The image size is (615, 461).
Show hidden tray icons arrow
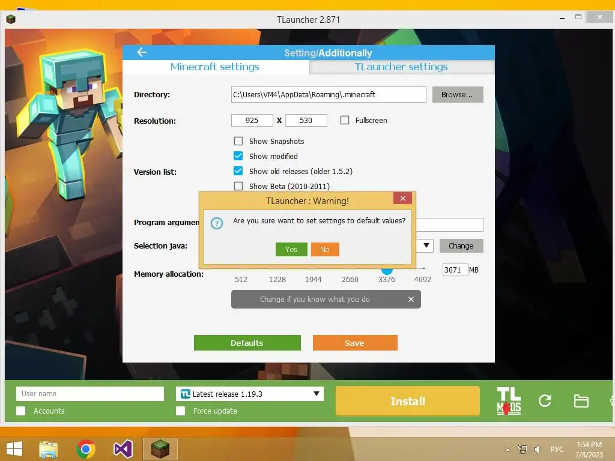click(507, 450)
